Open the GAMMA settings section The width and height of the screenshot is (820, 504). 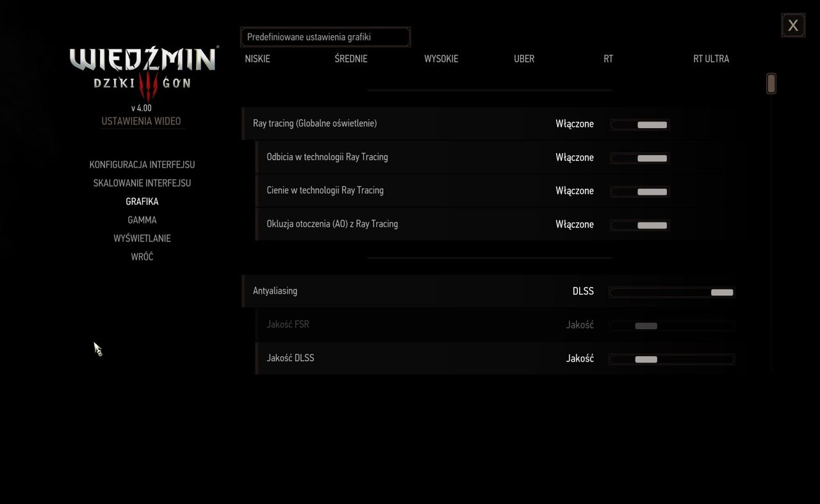[142, 220]
